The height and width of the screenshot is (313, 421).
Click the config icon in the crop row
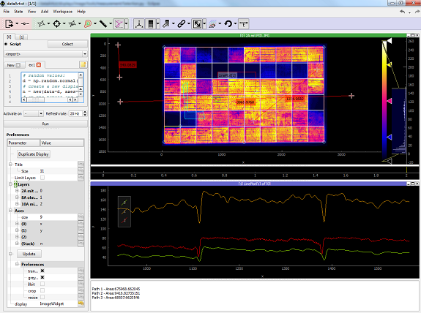click(x=81, y=291)
